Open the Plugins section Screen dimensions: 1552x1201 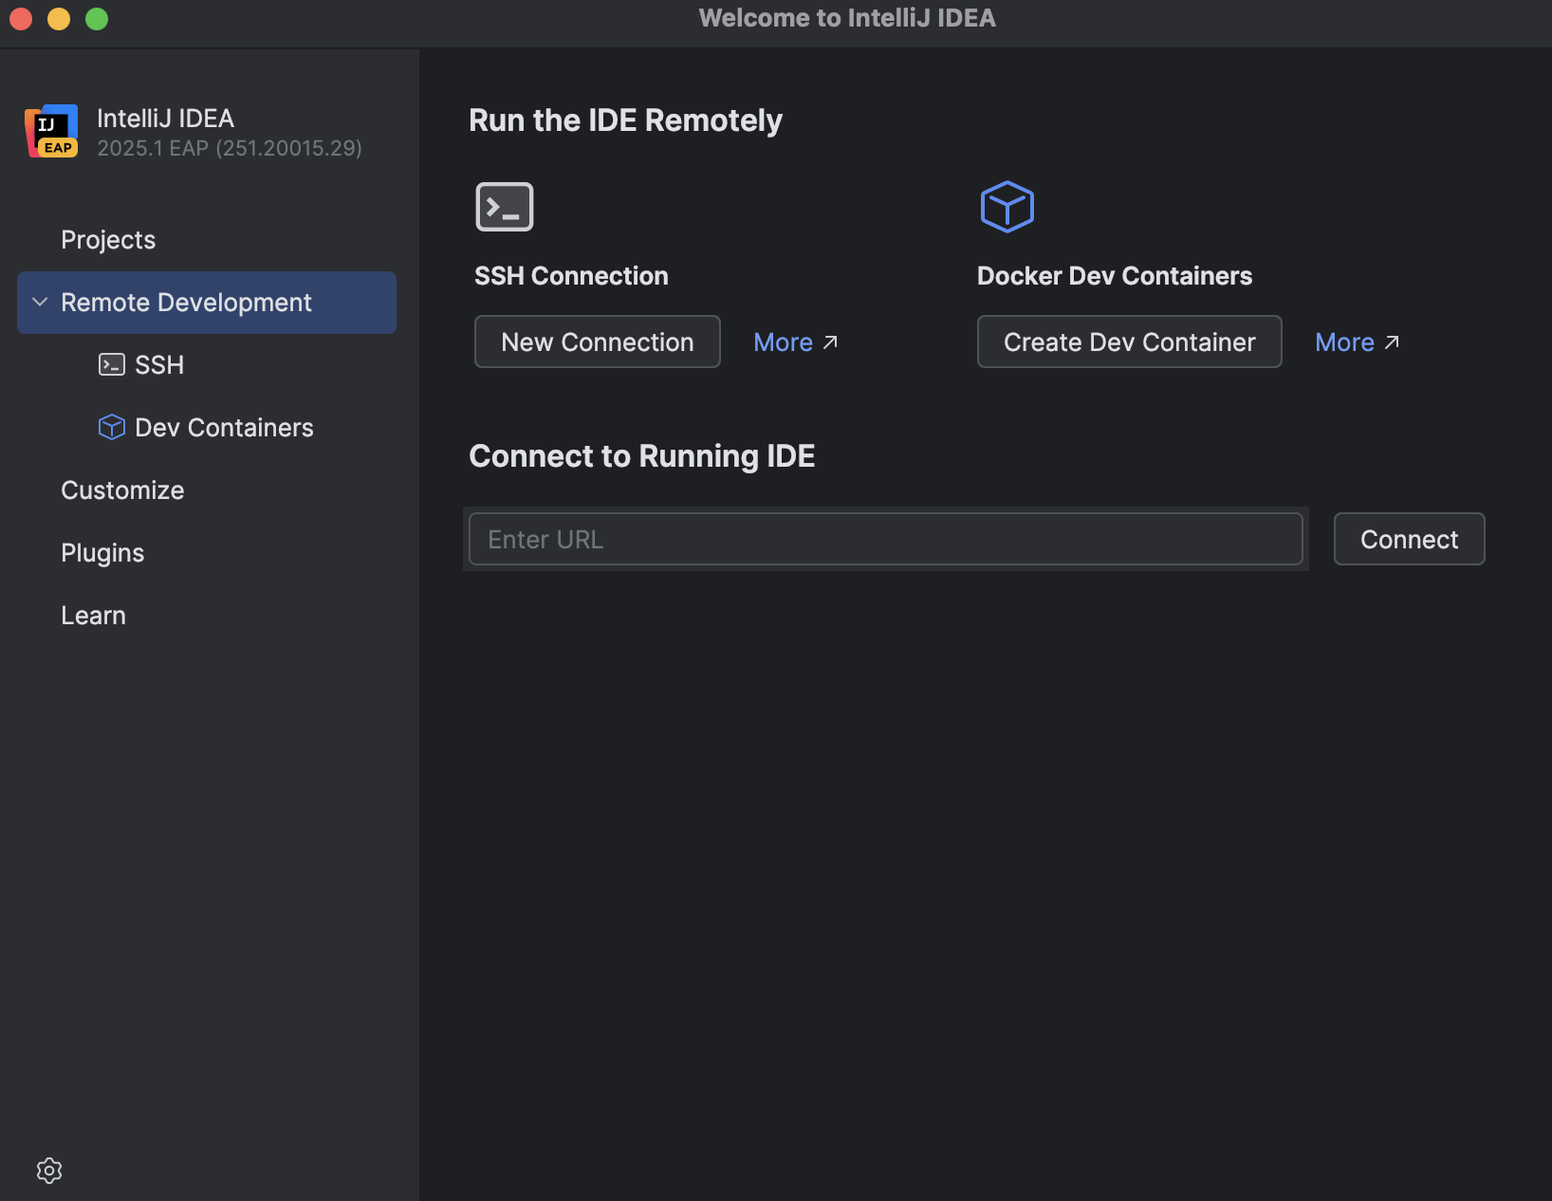tap(102, 552)
